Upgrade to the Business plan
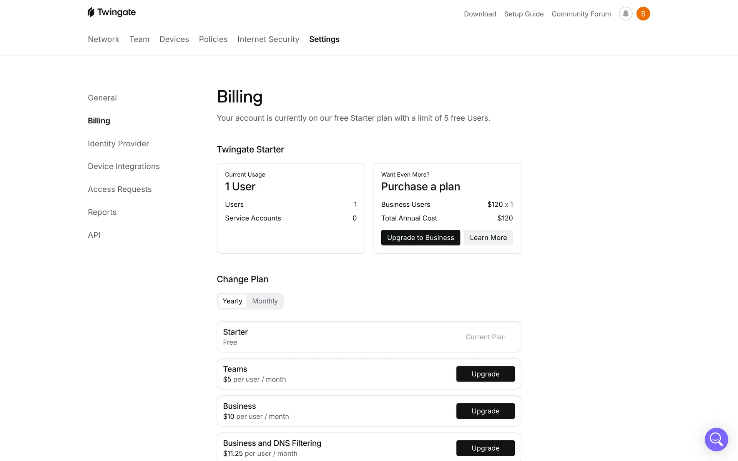738x461 pixels. coord(485,411)
